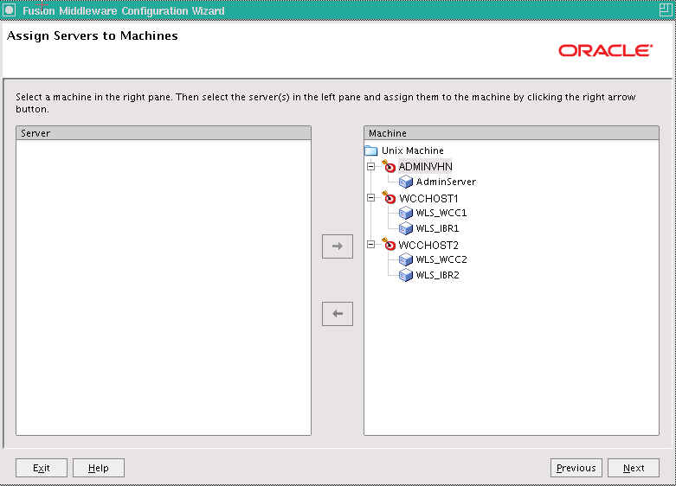
Task: Collapse the WCCHOST2 machine node
Action: [x=370, y=244]
